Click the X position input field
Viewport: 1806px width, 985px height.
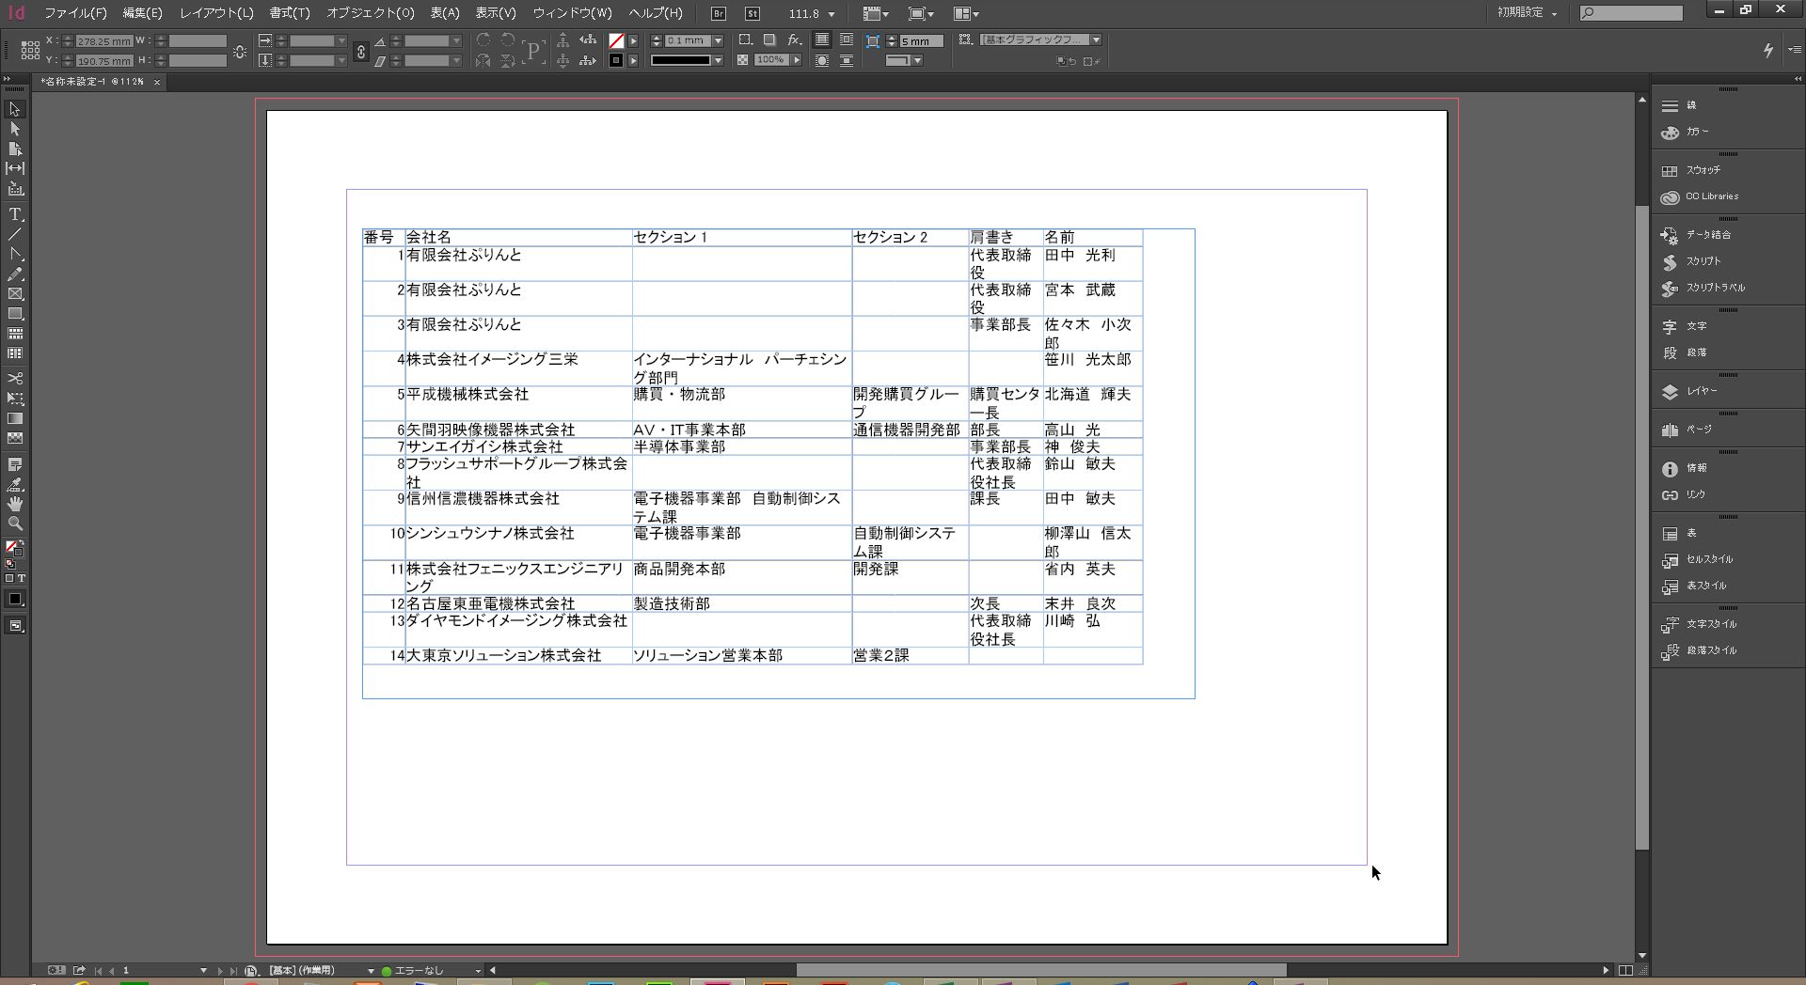click(103, 41)
